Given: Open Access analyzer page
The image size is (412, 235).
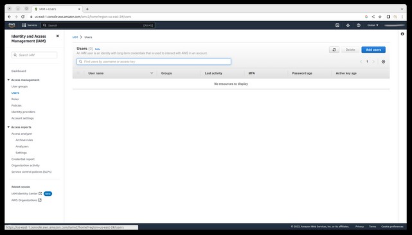Looking at the screenshot, I should point(22,134).
